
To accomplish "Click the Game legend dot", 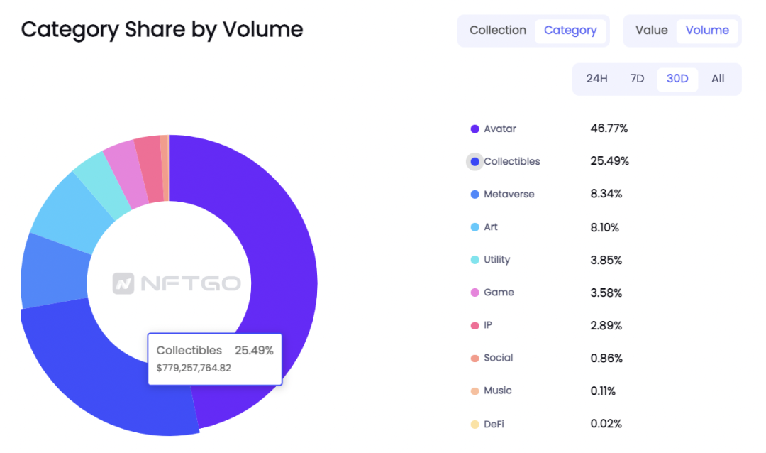I will point(474,293).
